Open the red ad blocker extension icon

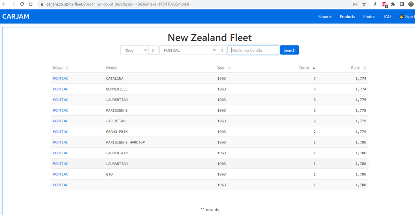(x=384, y=4)
